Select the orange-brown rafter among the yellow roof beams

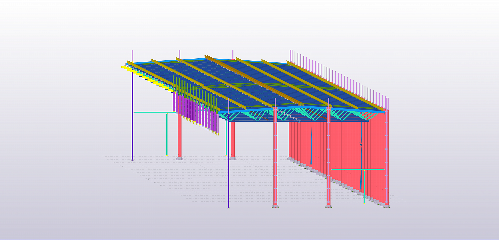point(254,80)
